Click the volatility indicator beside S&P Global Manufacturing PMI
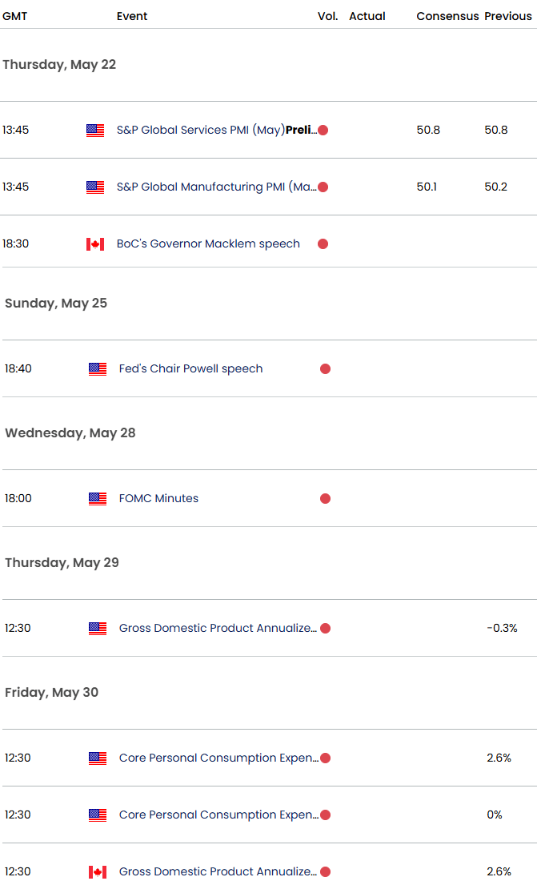This screenshot has width=537, height=881. pos(323,187)
